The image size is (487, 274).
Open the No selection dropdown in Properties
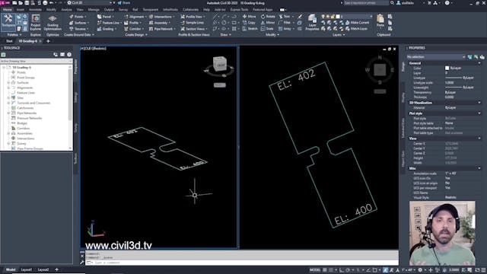[436, 57]
